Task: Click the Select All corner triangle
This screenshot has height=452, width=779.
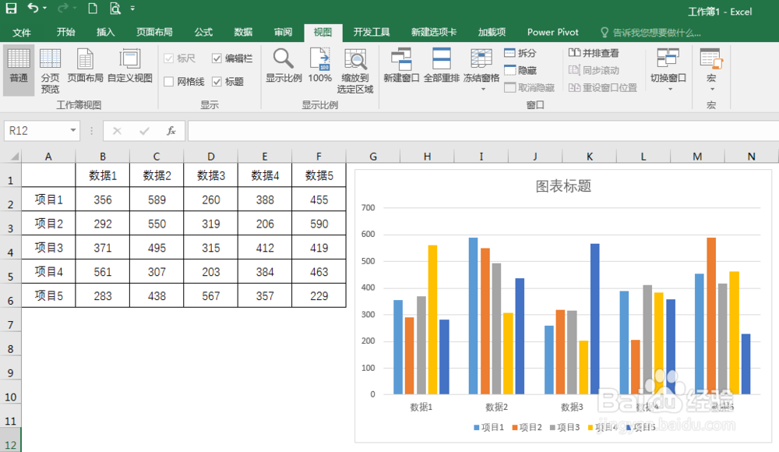Action: (14, 157)
